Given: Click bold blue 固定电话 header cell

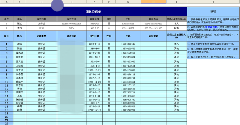Looking at the screenshot, I should (154, 36).
